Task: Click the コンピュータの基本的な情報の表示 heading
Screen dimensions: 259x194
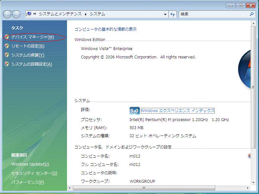Action: pos(106,29)
